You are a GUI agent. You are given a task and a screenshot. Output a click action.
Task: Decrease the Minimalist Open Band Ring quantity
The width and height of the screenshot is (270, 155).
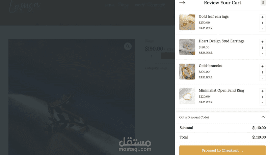[263, 102]
